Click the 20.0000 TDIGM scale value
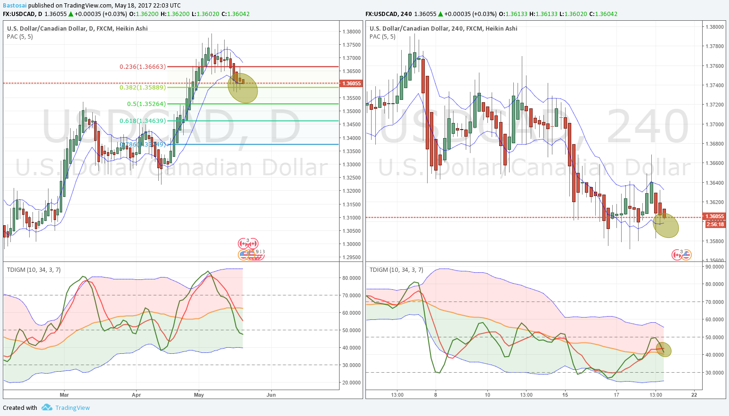729x416 pixels. [352, 383]
